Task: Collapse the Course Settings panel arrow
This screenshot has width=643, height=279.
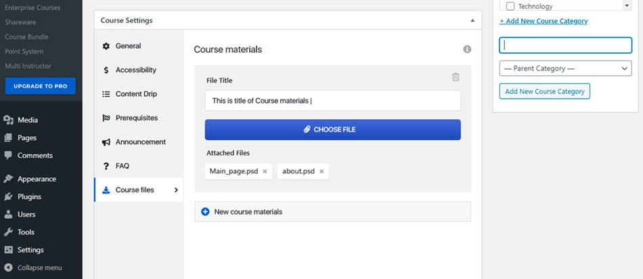Action: click(472, 20)
